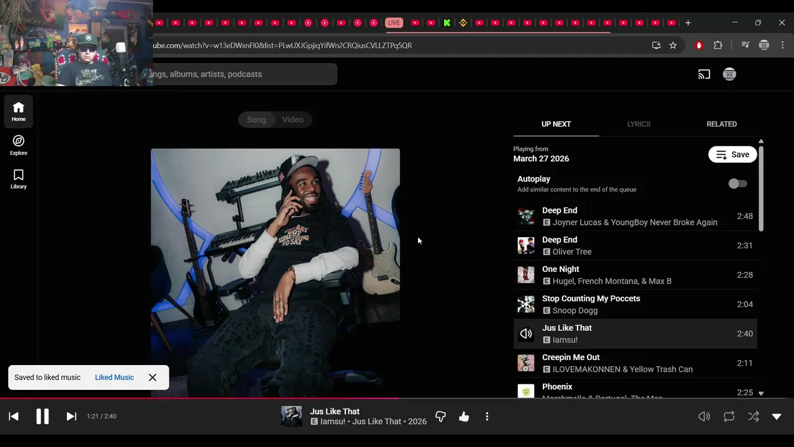
Task: Switch to the RELATED tab
Action: tap(721, 124)
